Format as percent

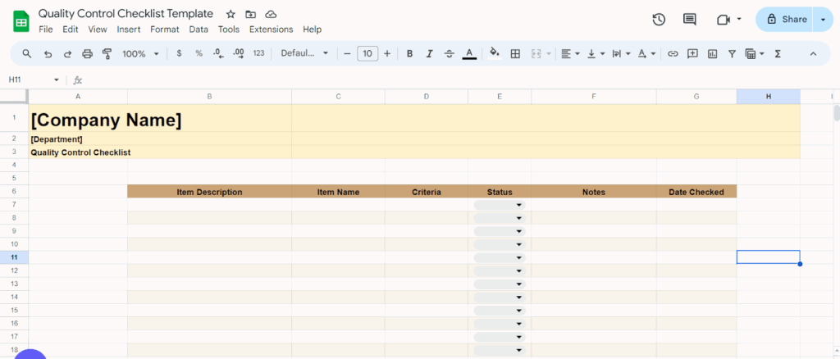tap(199, 53)
